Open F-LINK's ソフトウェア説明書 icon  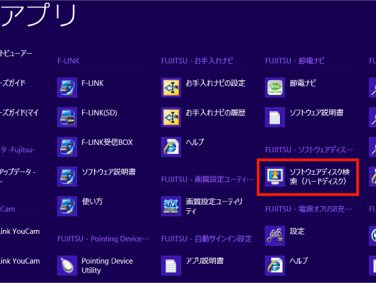pyautogui.click(x=67, y=176)
